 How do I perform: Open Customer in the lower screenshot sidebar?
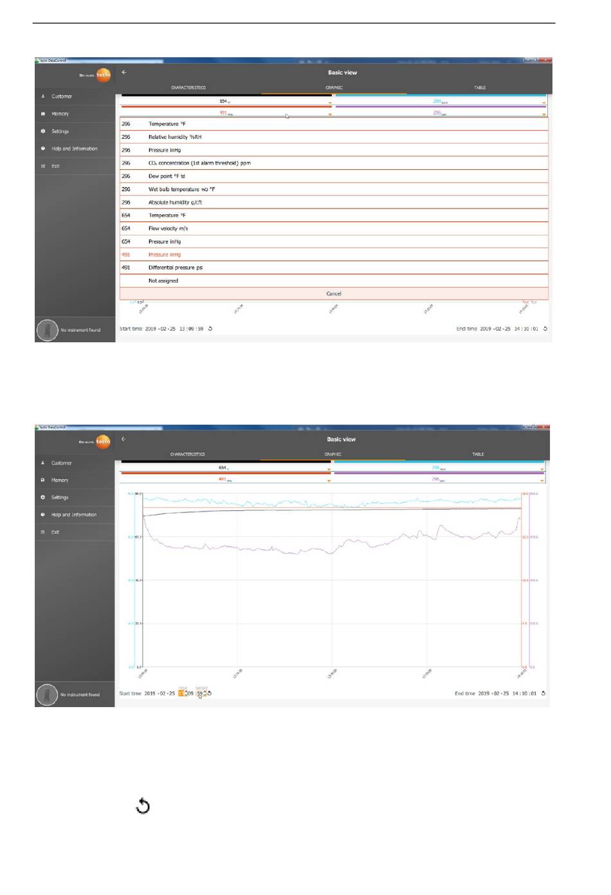[x=62, y=463]
